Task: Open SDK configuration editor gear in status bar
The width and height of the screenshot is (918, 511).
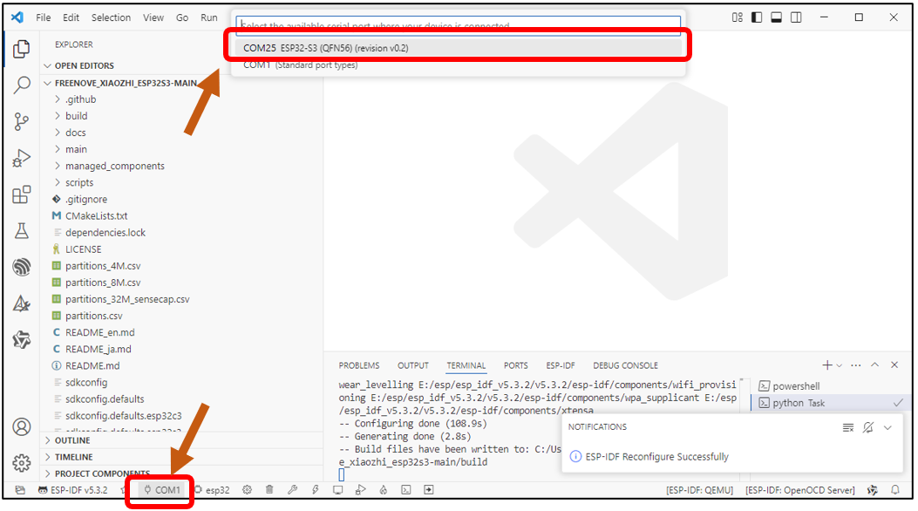Action: 247,490
